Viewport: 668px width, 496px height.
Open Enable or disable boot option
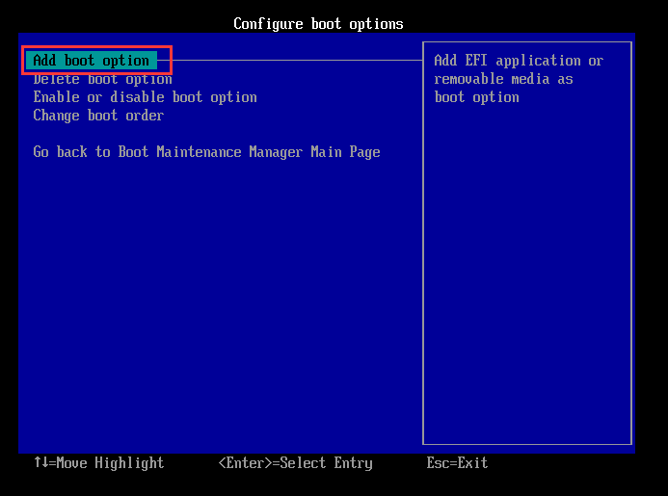146,97
